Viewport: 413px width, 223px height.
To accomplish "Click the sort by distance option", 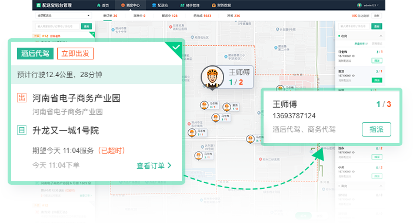I will (377, 44).
